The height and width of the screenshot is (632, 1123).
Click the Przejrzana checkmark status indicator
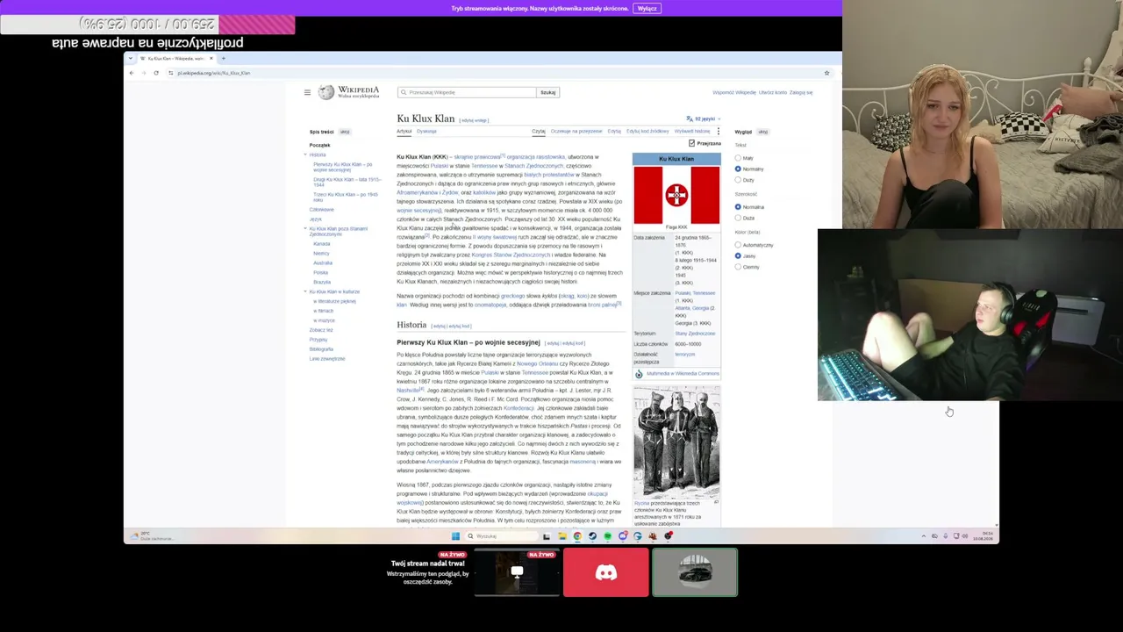pyautogui.click(x=705, y=143)
